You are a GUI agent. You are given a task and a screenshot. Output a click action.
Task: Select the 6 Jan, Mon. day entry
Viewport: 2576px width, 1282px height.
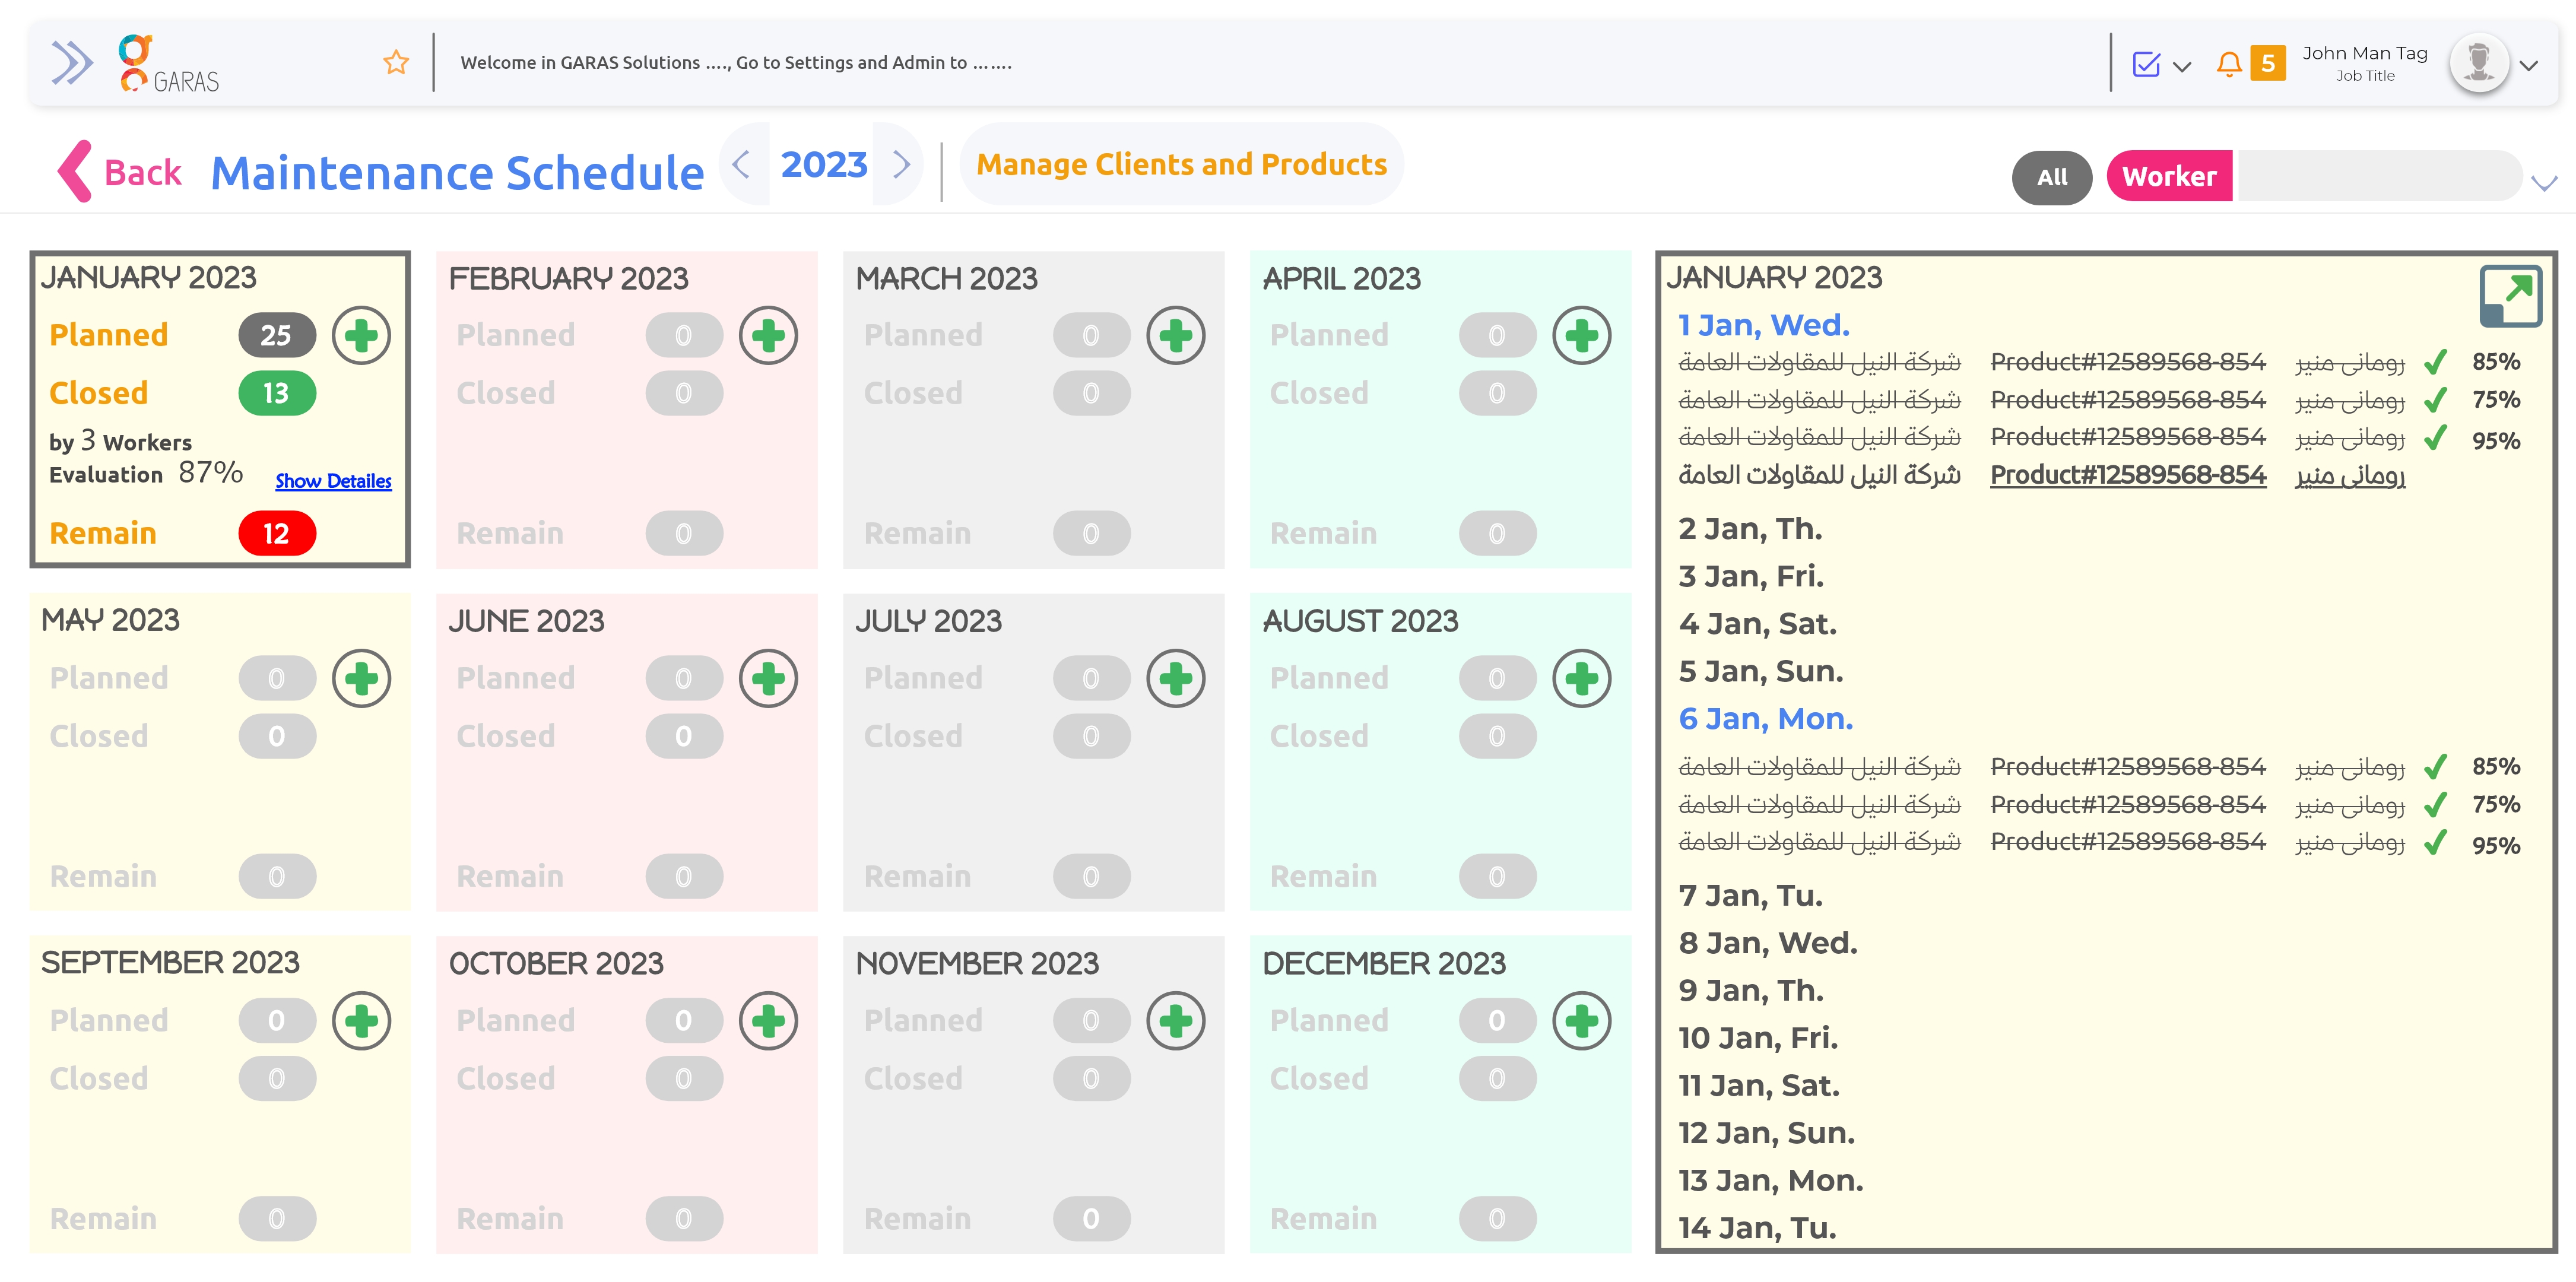1765,718
